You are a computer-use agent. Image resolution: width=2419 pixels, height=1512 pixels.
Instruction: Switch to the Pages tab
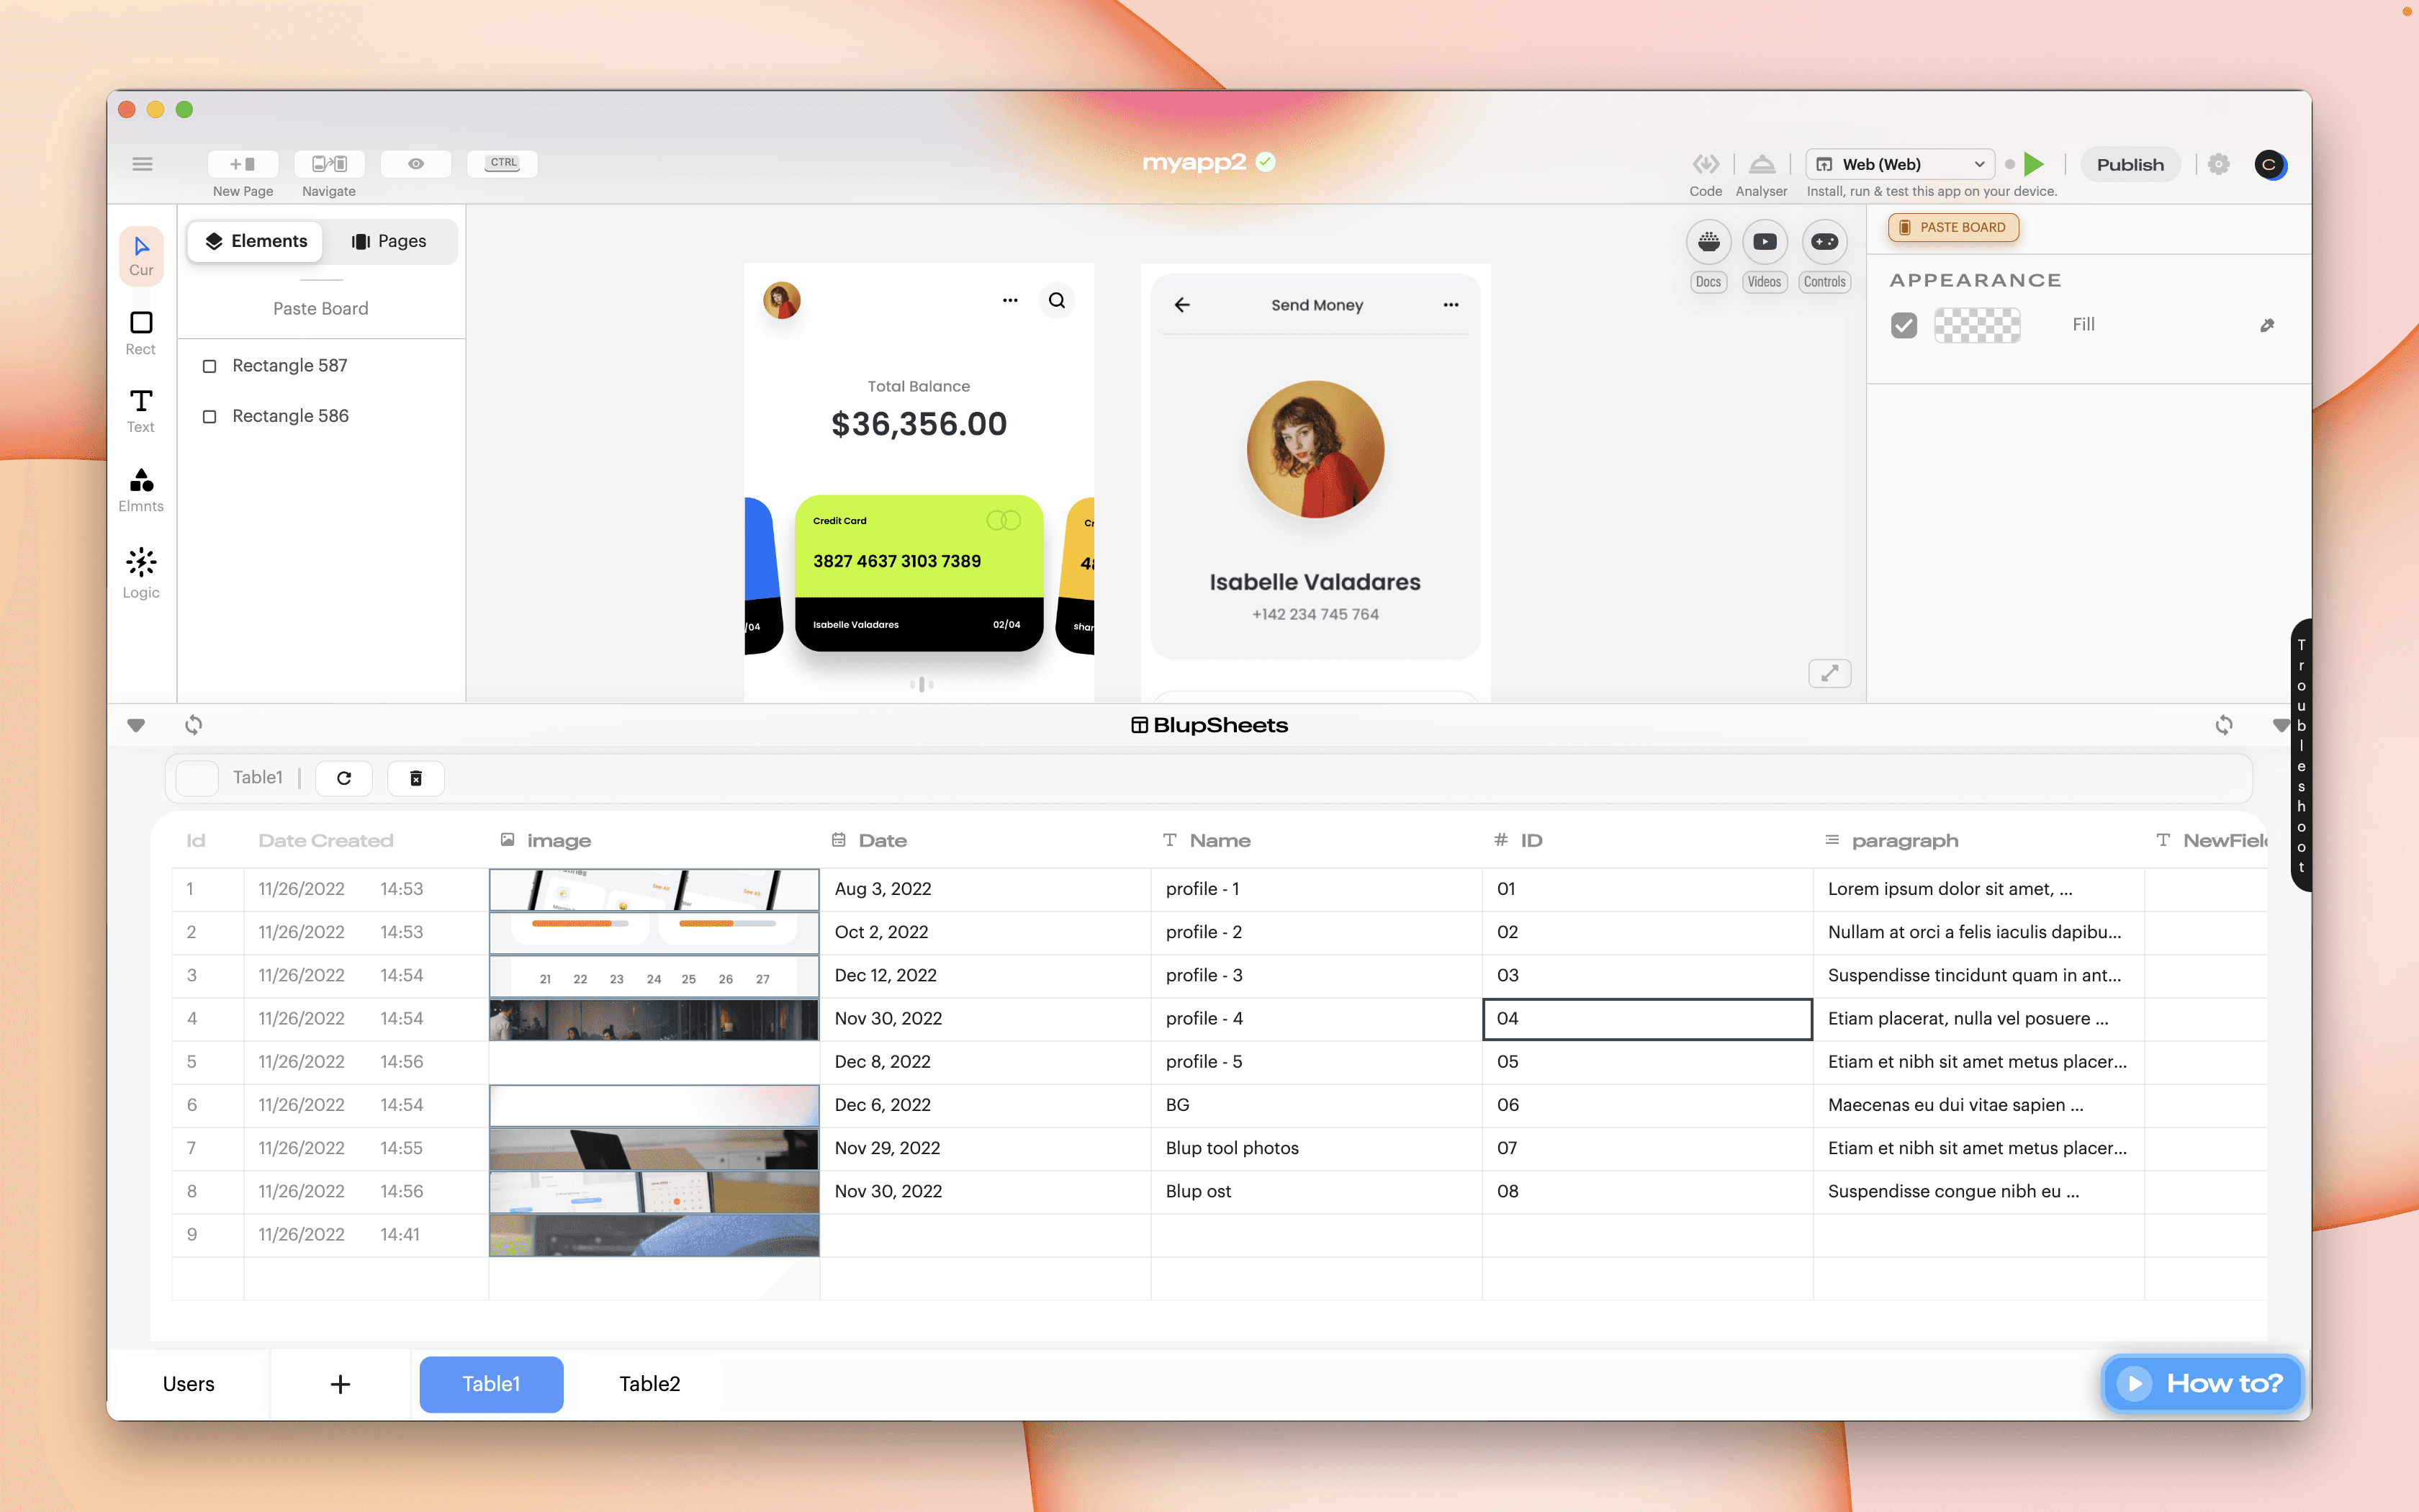[389, 241]
